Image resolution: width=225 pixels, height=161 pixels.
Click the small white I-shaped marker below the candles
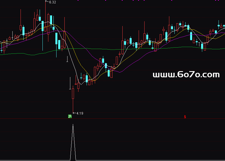pos(67,59)
